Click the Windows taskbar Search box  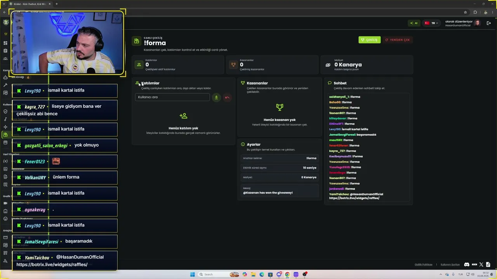pyautogui.click(x=219, y=274)
